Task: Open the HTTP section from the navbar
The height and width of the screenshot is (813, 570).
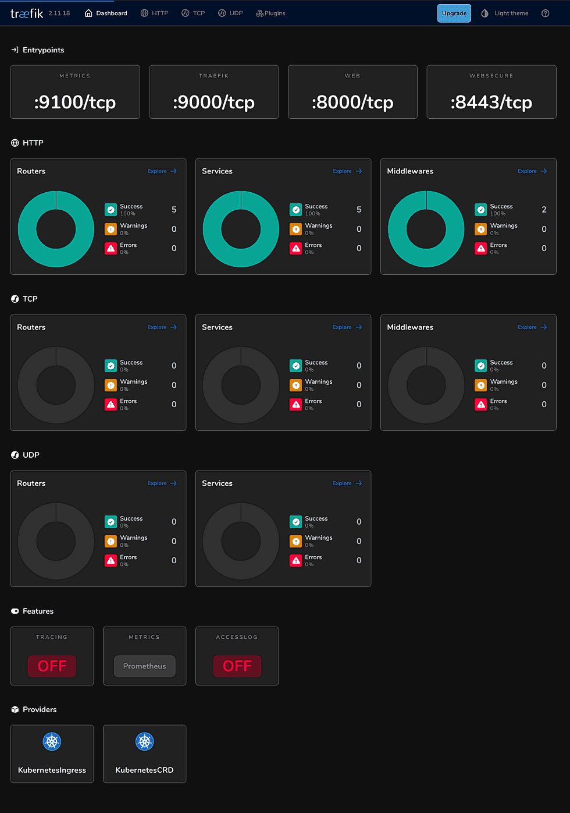Action: click(x=154, y=13)
